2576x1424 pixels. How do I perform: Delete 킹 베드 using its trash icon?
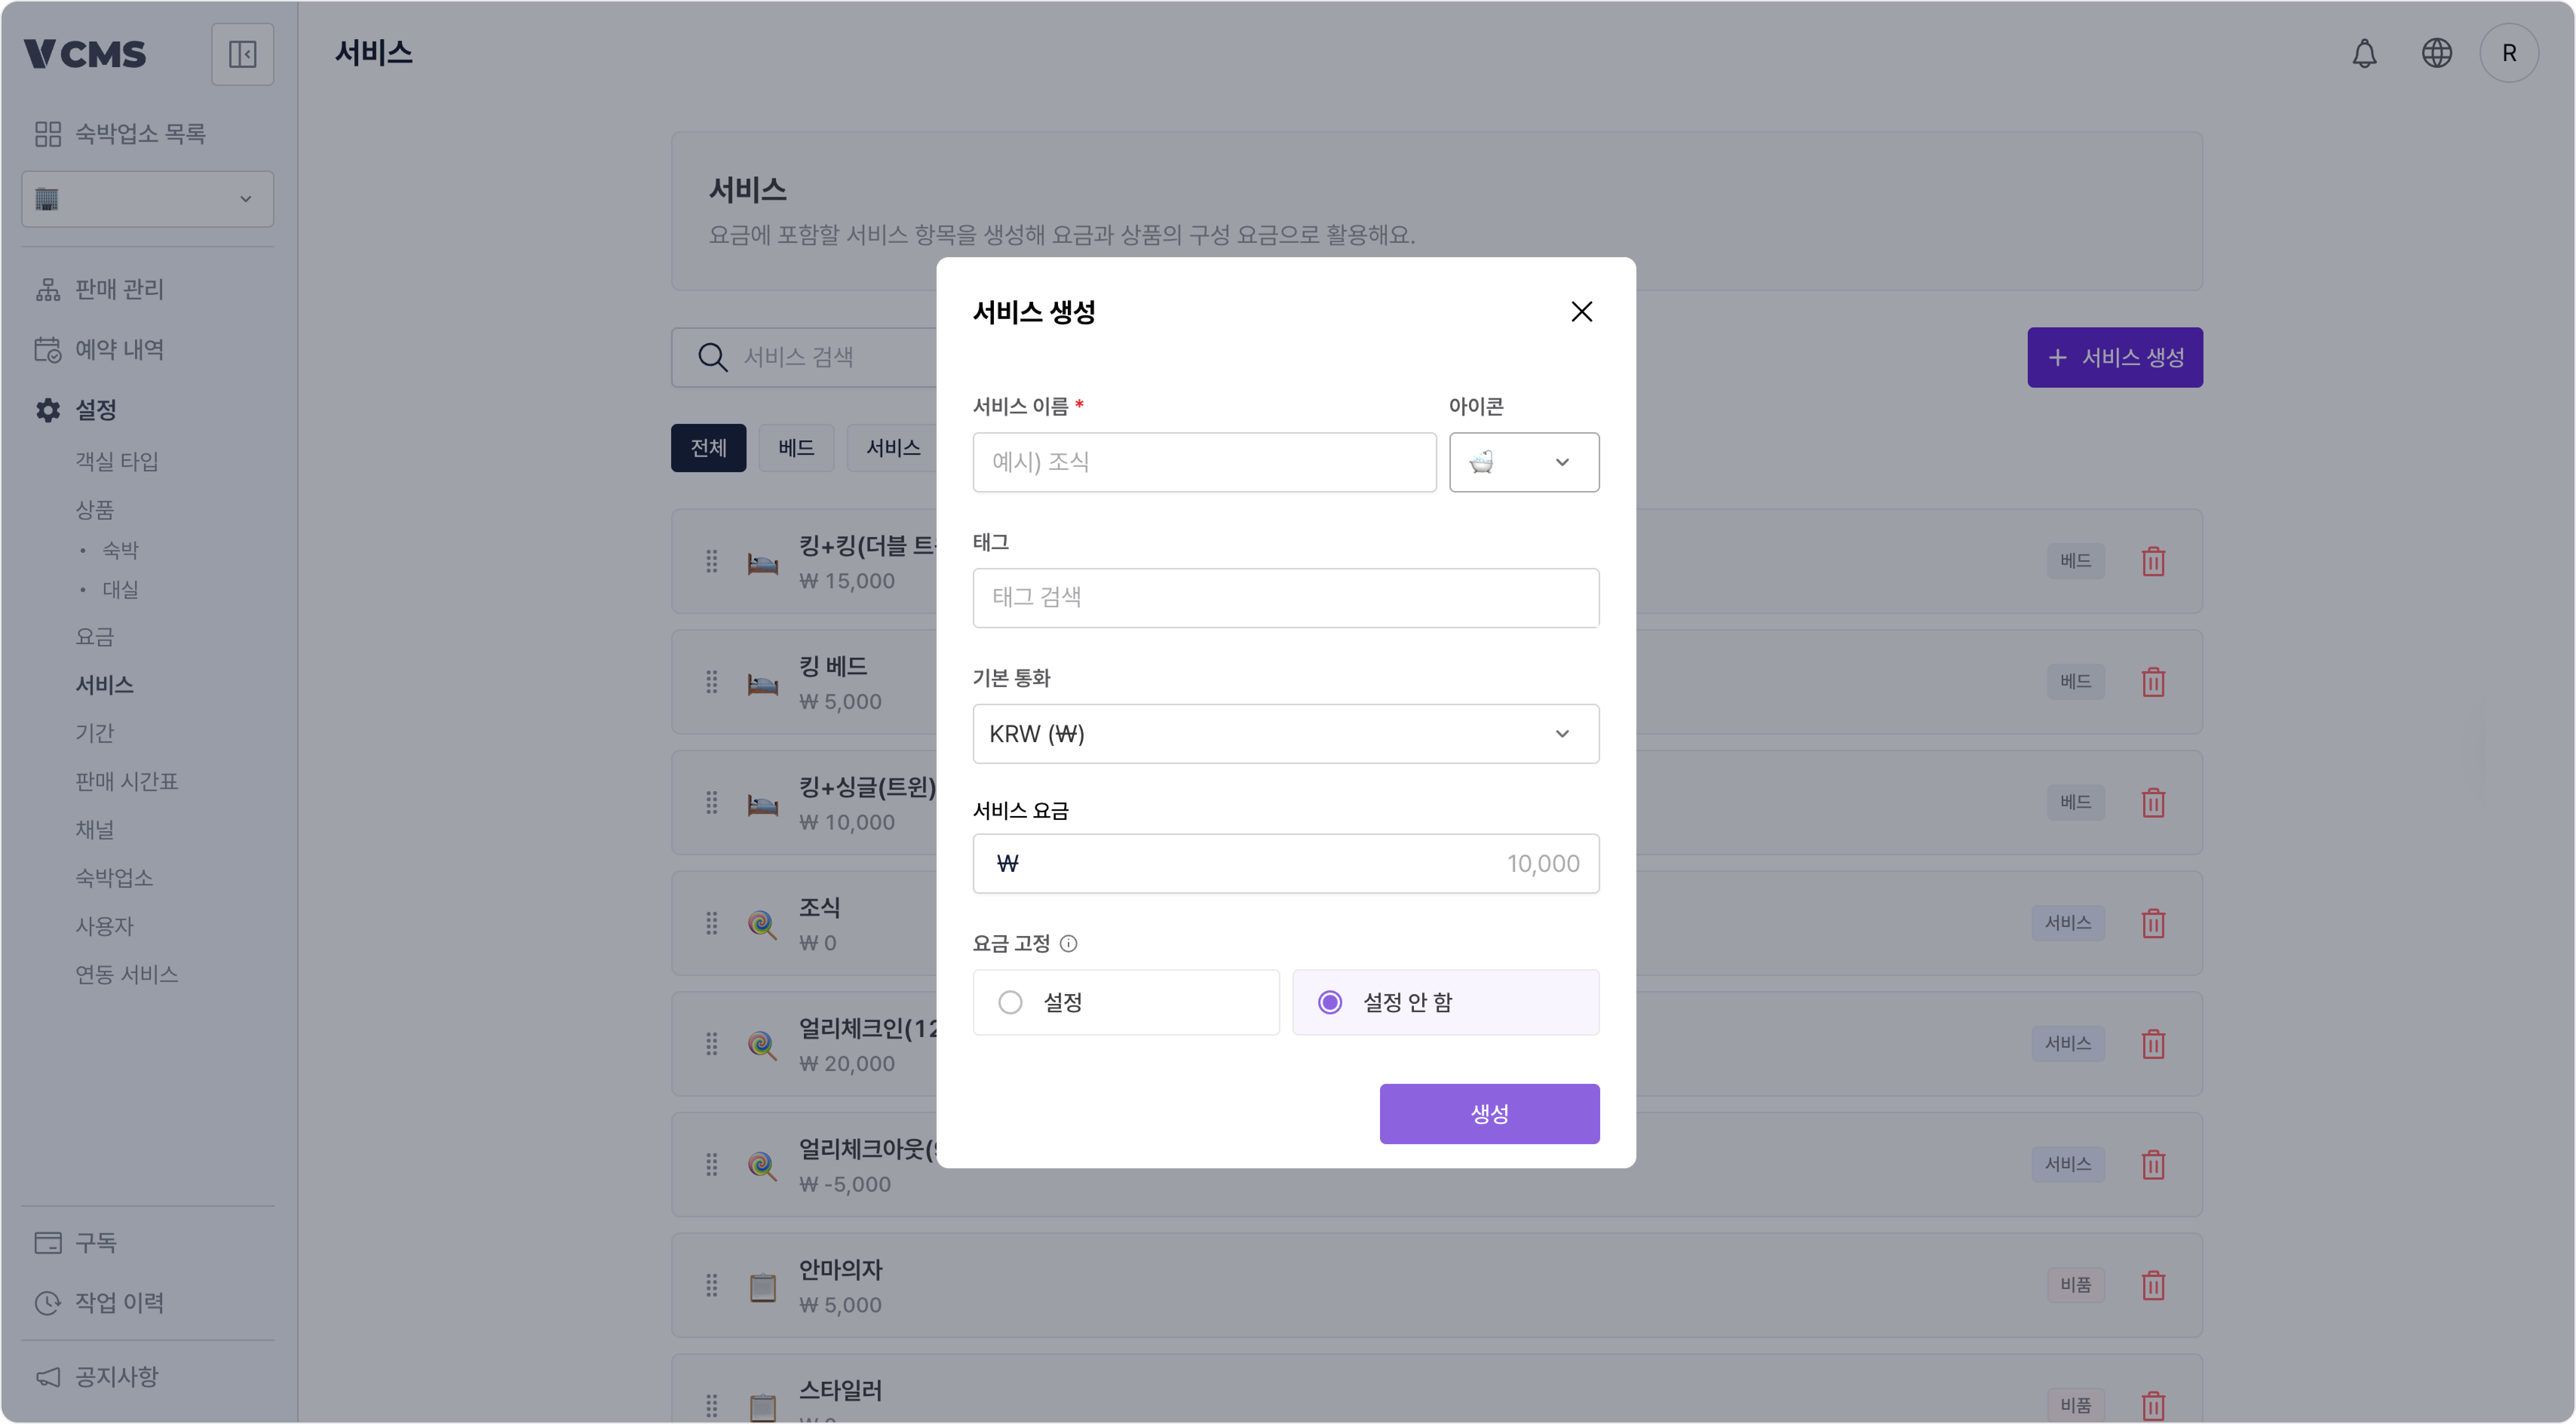tap(2153, 681)
